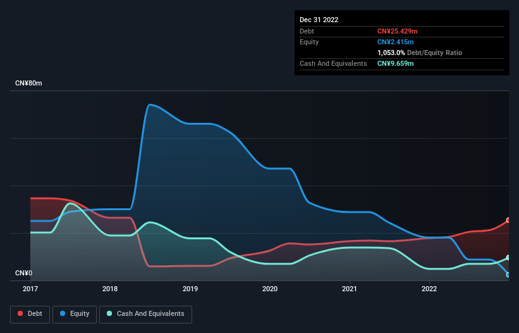519x333 pixels.
Task: Select the 2020 x-axis label
Action: coord(270,289)
